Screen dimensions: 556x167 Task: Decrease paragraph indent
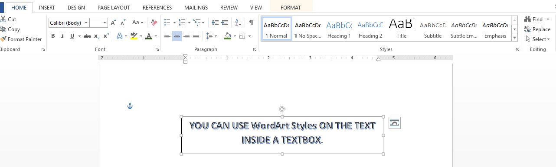(x=215, y=22)
